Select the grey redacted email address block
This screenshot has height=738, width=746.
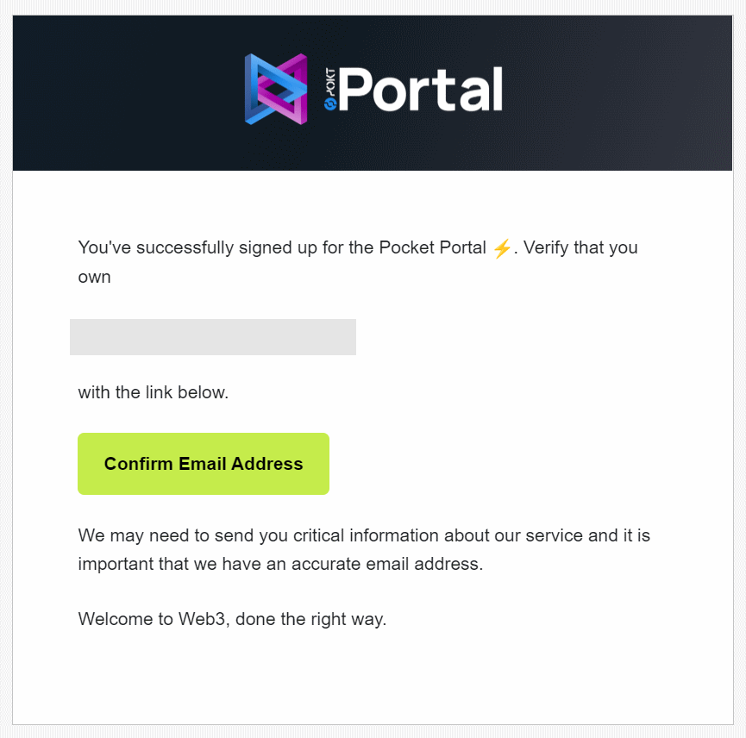click(x=213, y=337)
